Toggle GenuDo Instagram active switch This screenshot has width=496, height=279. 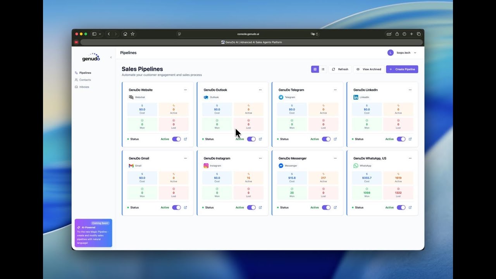coord(251,207)
